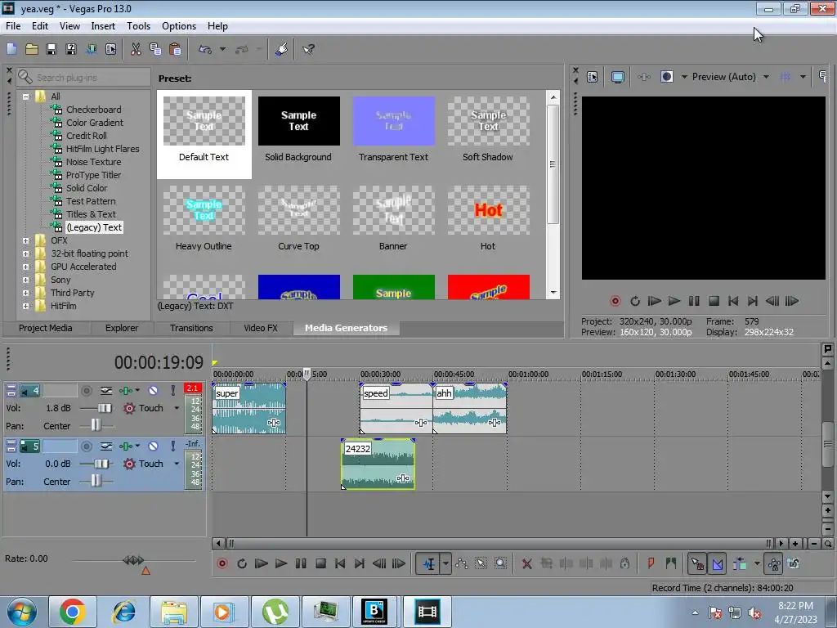
Task: Switch to the Transitions tab
Action: (x=191, y=328)
